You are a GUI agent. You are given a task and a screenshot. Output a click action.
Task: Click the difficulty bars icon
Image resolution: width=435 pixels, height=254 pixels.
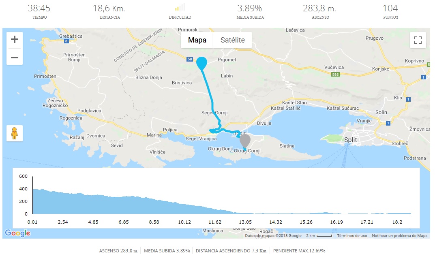click(x=180, y=8)
